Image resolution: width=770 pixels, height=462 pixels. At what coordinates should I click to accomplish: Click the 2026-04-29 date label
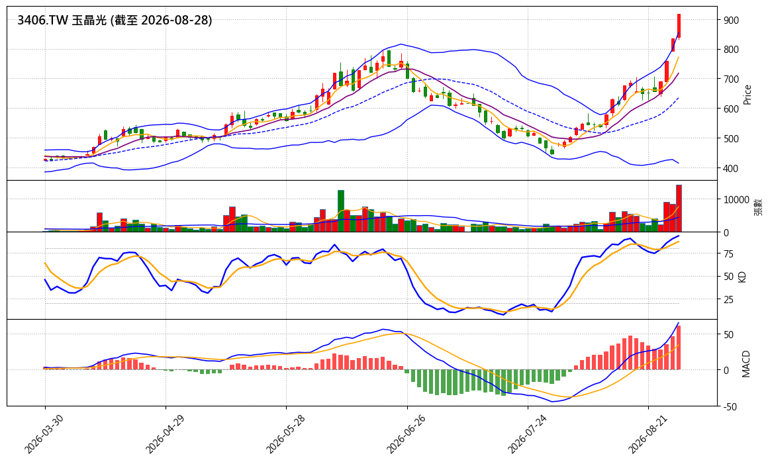(164, 434)
